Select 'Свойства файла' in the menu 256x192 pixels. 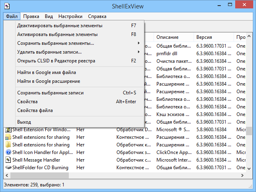[35, 110]
